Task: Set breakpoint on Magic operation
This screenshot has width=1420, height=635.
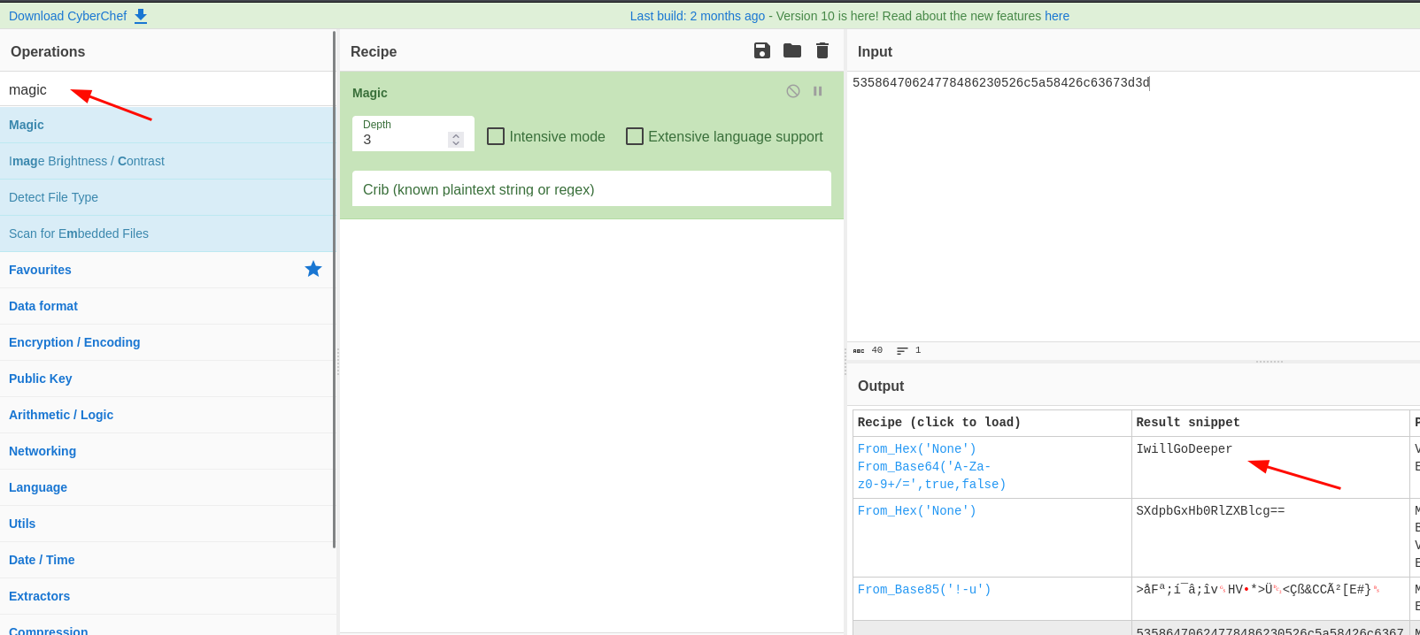Action: [818, 91]
